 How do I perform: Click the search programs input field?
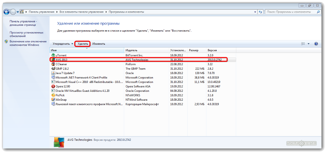[289, 12]
